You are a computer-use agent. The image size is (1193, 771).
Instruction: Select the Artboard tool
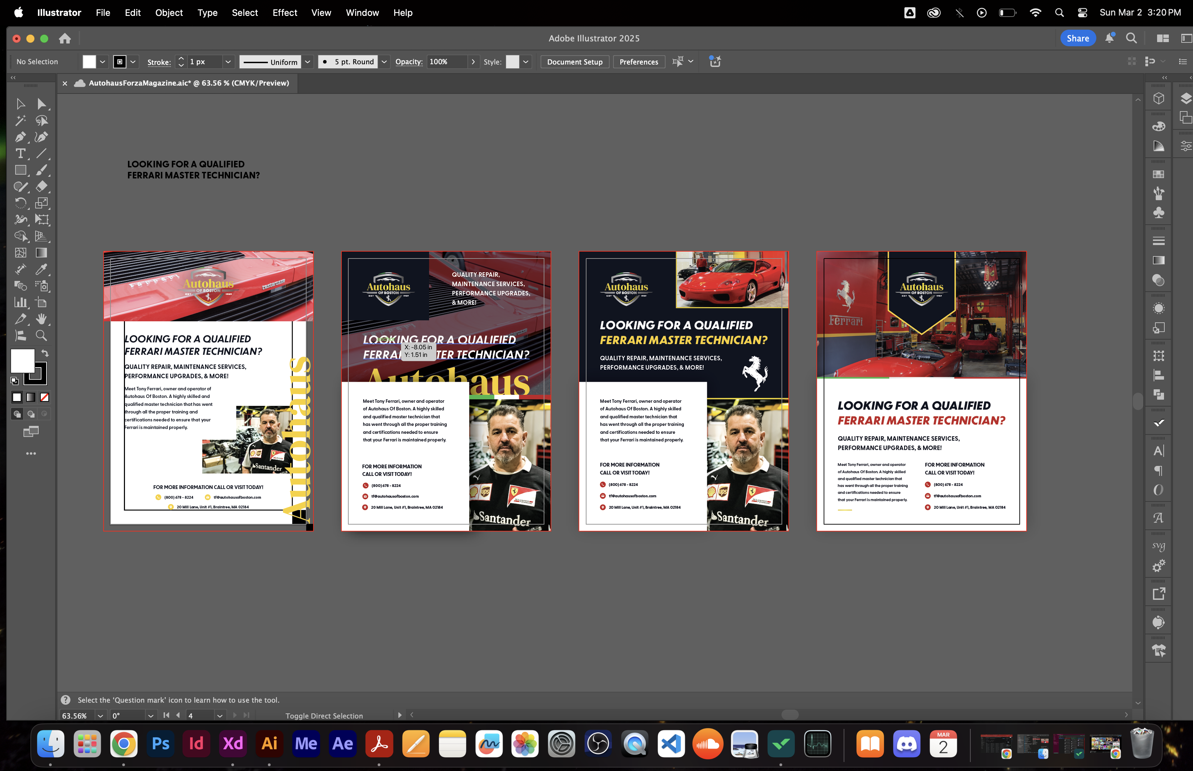[41, 302]
